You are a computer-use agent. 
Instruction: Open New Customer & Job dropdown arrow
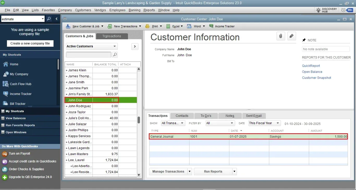pos(102,26)
